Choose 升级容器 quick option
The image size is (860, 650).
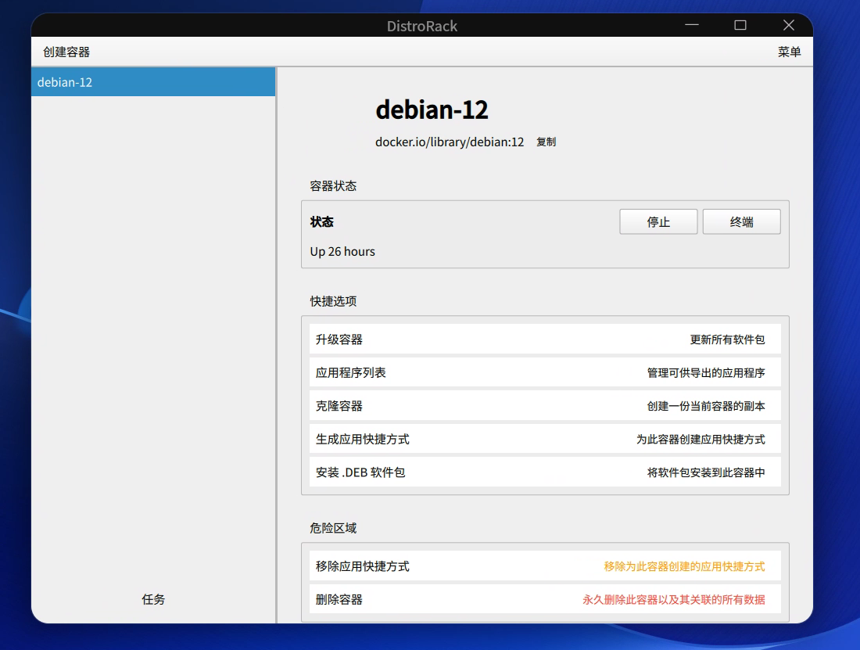545,339
